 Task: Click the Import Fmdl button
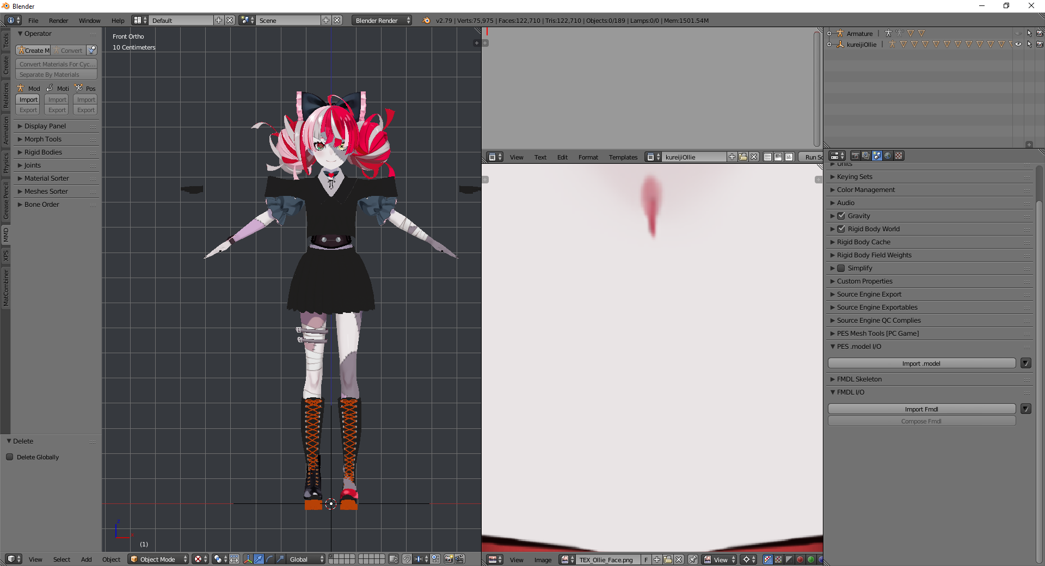point(921,409)
